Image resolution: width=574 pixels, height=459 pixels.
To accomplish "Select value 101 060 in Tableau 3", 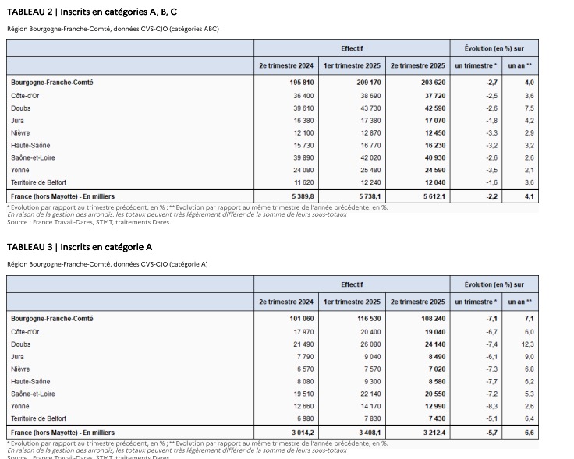I will [x=302, y=319].
